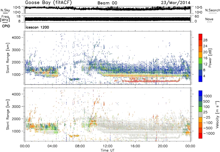The height and width of the screenshot is (152, 220).
Task: Click the "Goose Bay (fitACF)" title text
Action: pos(48,3)
